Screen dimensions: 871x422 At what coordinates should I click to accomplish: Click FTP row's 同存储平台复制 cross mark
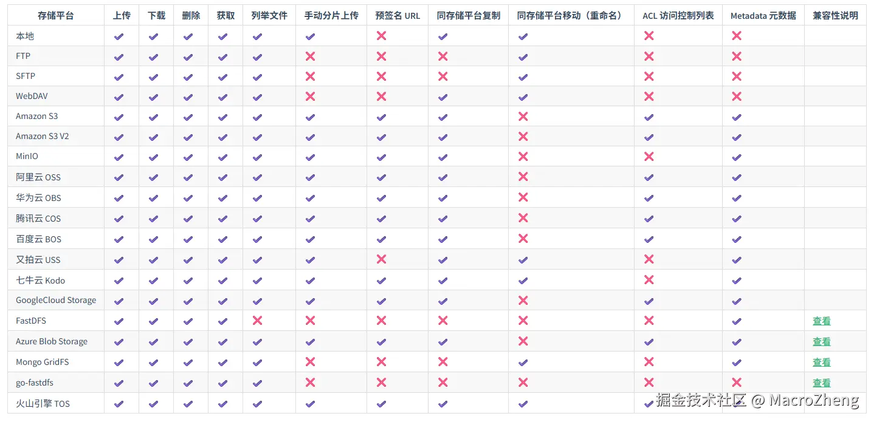[442, 56]
